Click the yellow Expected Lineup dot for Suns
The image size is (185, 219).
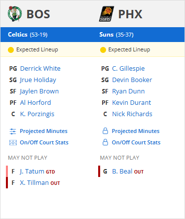click(103, 50)
